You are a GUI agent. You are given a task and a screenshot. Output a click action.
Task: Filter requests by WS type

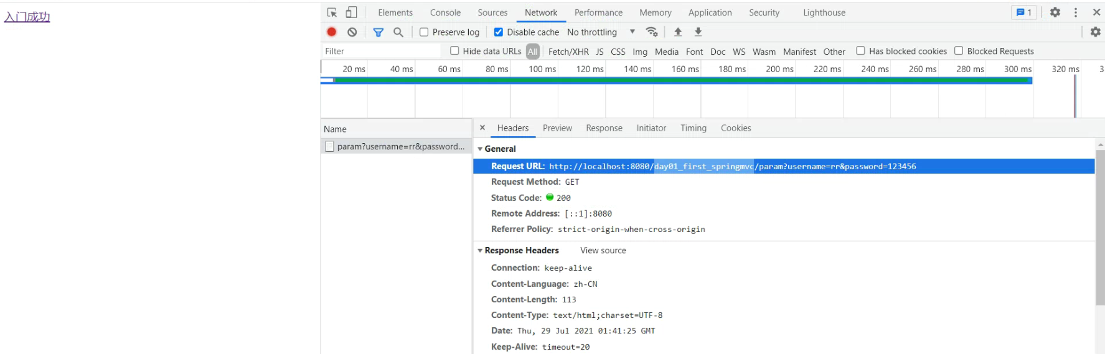(739, 52)
